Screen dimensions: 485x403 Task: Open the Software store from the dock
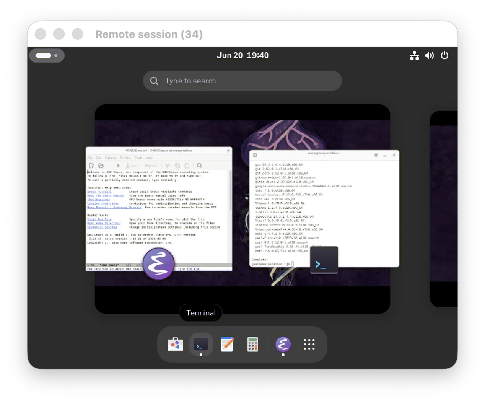[175, 344]
